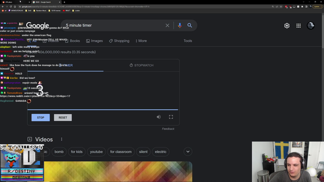Submit search with the magnifying glass icon
The image size is (324, 182).
pos(190,25)
